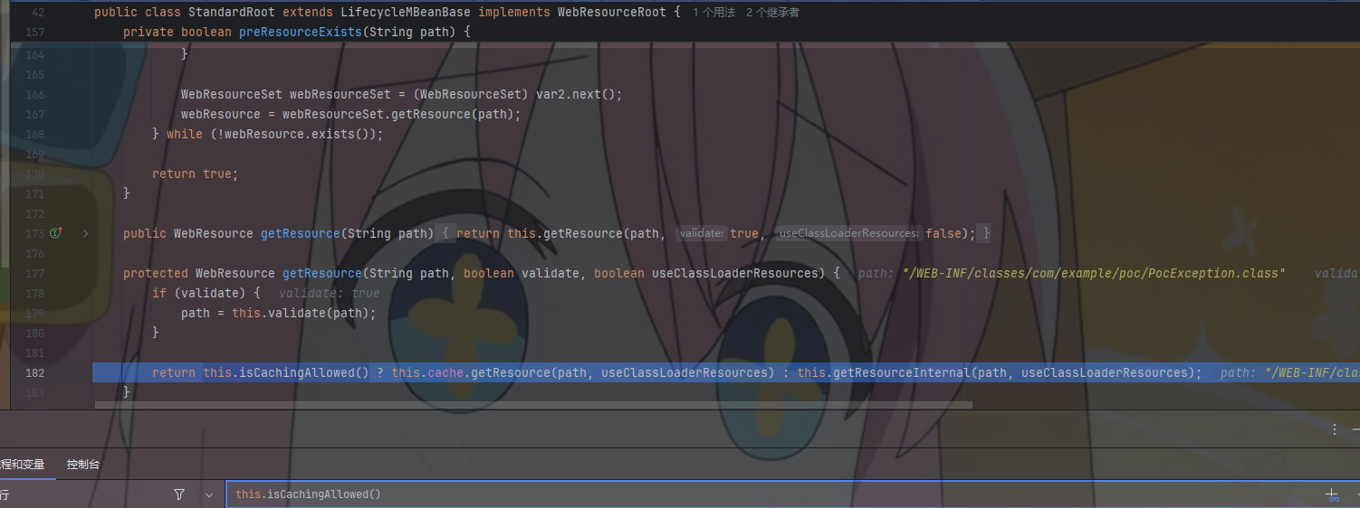This screenshot has height=508, width=1360.
Task: Click the 'validate: true' inline hint on line 178
Action: [329, 293]
